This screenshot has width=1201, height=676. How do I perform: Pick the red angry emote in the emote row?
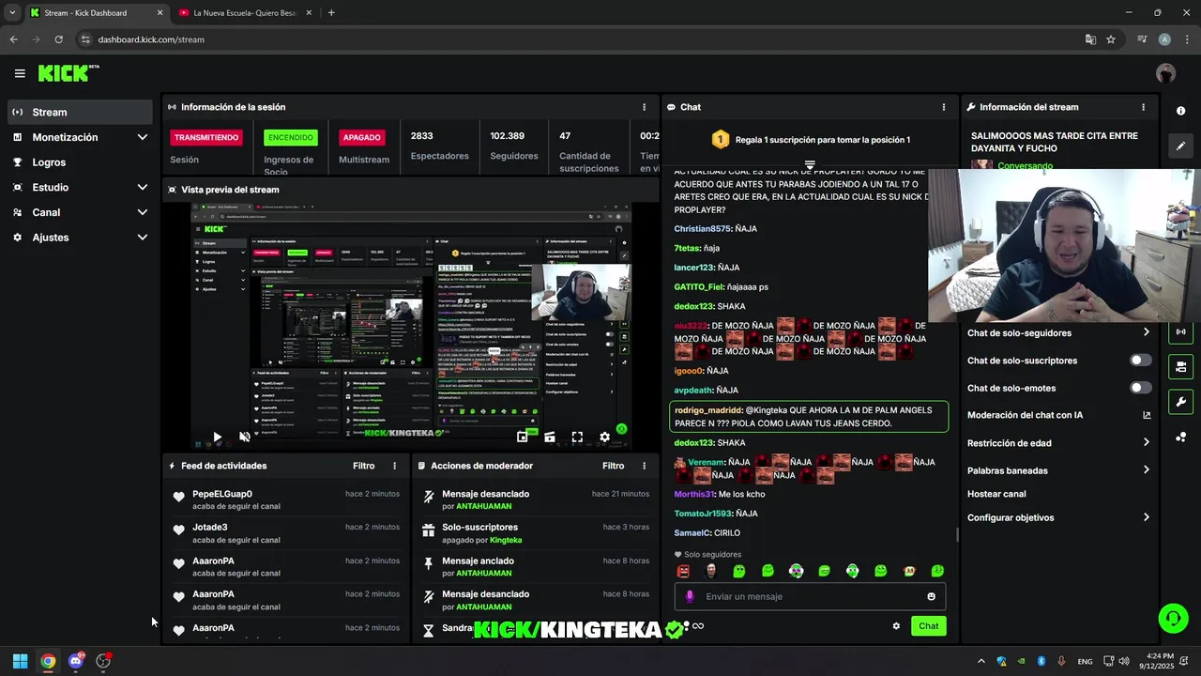[683, 571]
